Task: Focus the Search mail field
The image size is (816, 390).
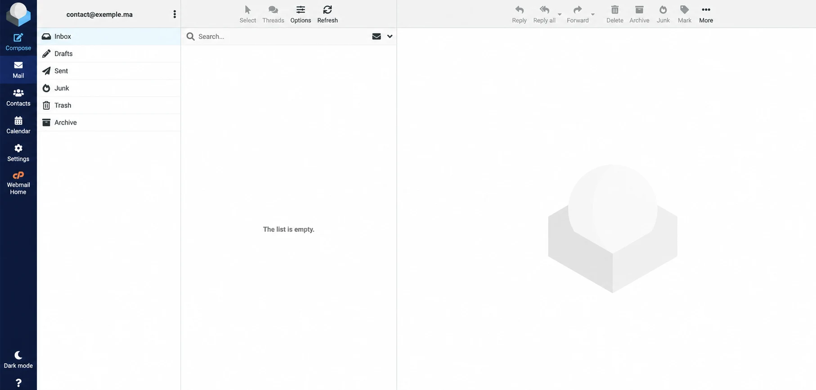Action: (x=282, y=36)
